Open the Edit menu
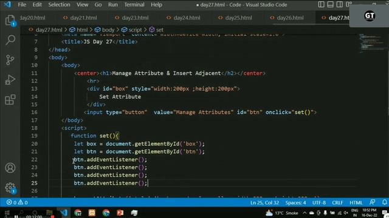The width and height of the screenshot is (389, 218). pos(37,4)
